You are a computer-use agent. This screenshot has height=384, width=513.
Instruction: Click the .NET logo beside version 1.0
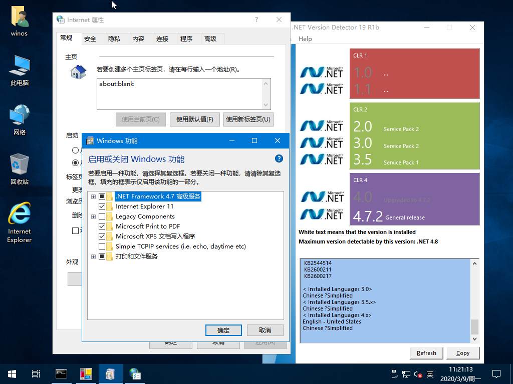pyautogui.click(x=322, y=72)
